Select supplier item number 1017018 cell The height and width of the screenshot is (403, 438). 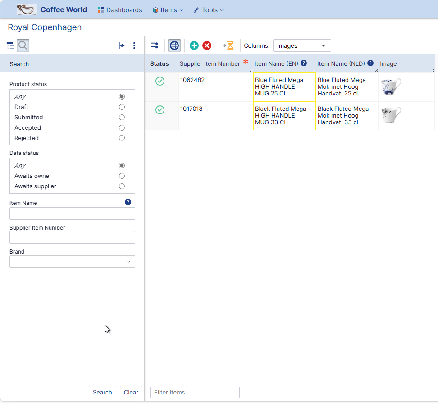tap(216, 116)
